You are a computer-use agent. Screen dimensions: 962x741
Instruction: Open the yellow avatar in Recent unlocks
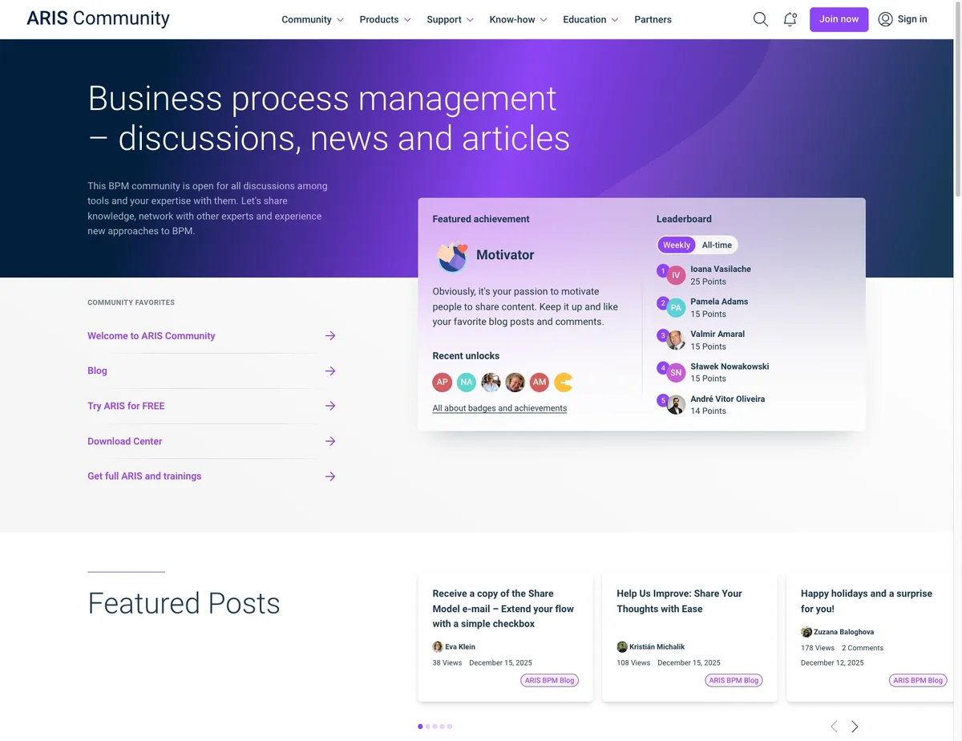click(564, 383)
